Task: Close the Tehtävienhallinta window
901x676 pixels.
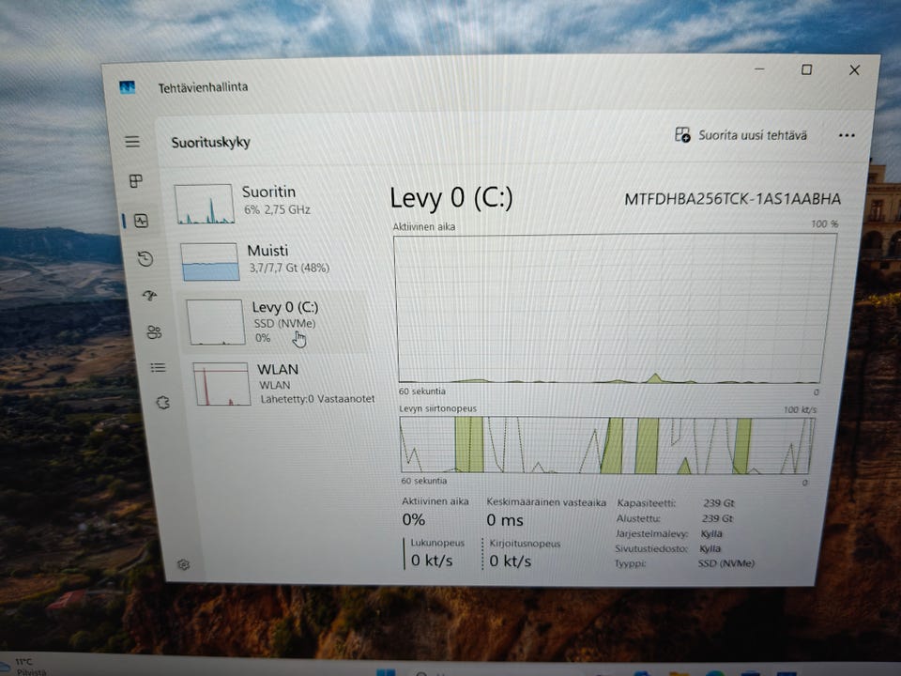Action: [854, 70]
